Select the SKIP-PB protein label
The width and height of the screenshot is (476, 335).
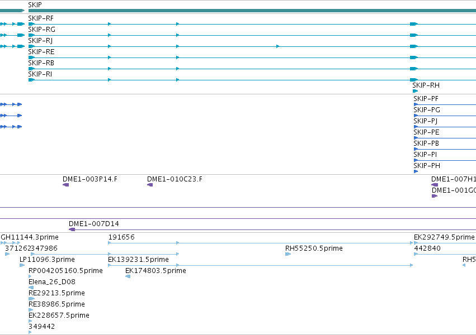pyautogui.click(x=426, y=143)
